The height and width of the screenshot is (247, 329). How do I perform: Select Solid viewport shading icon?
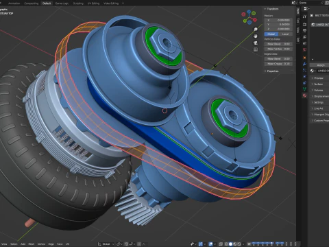230,244
